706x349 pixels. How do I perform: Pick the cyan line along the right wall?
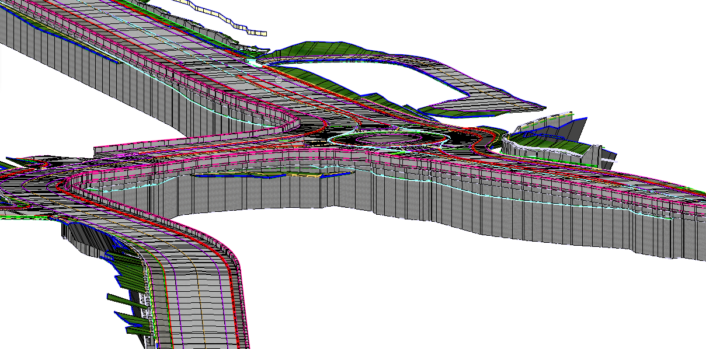(526, 201)
